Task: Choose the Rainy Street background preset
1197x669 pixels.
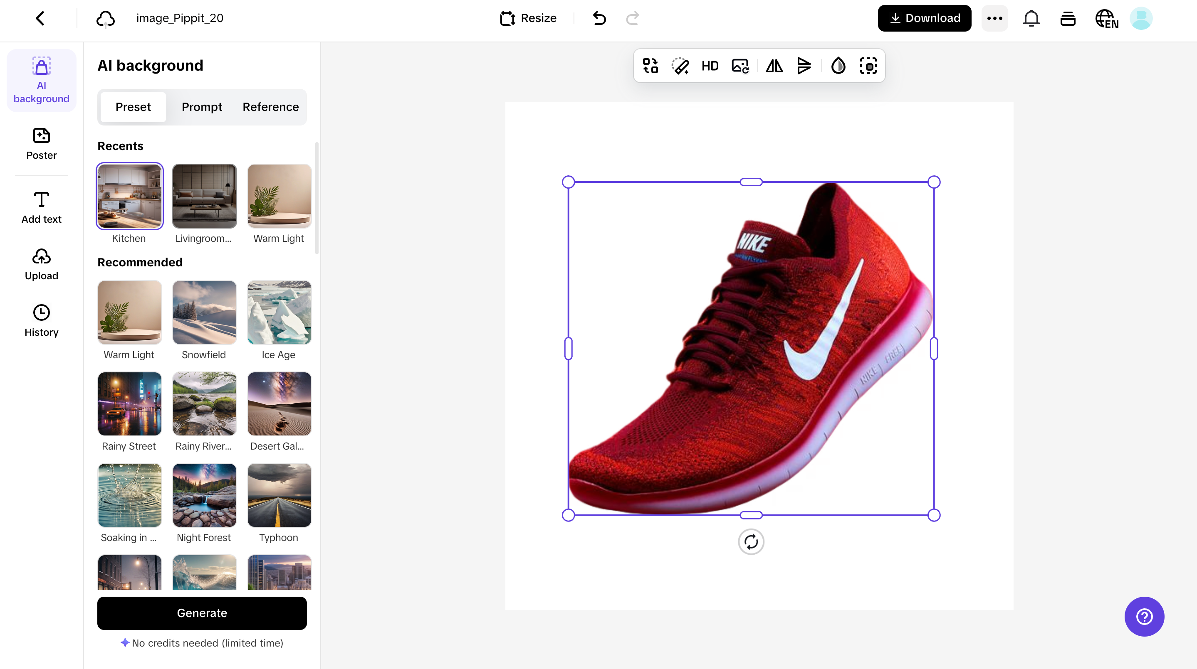Action: [130, 403]
